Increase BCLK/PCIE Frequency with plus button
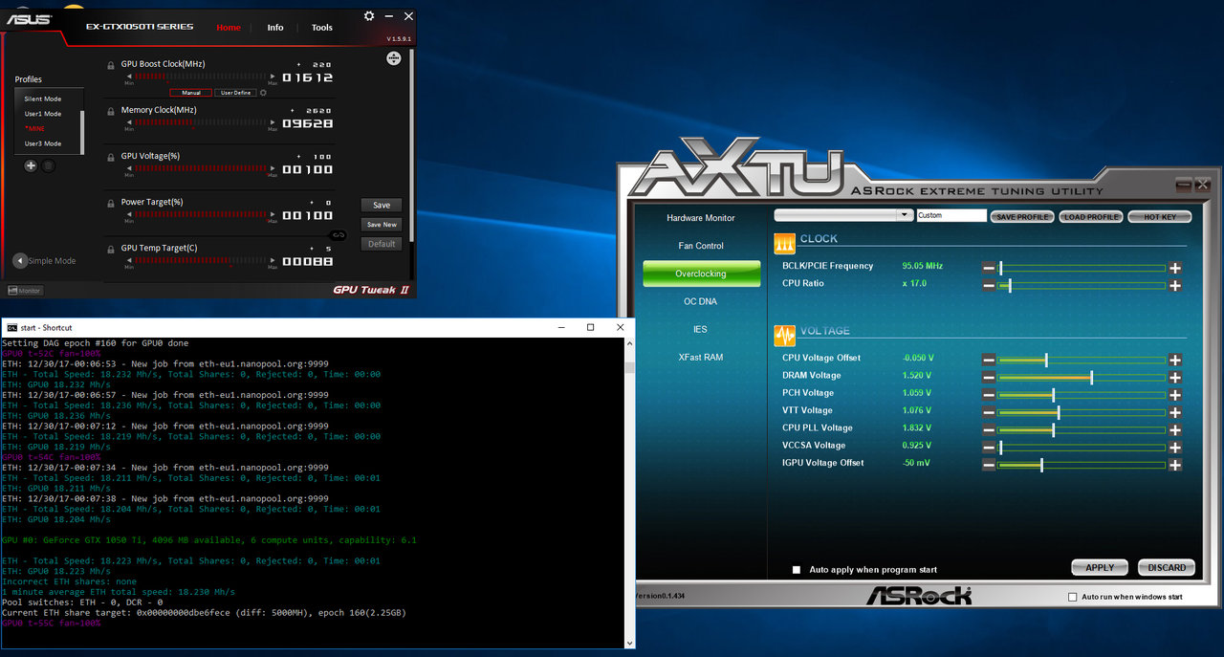The height and width of the screenshot is (657, 1224). [x=1175, y=268]
